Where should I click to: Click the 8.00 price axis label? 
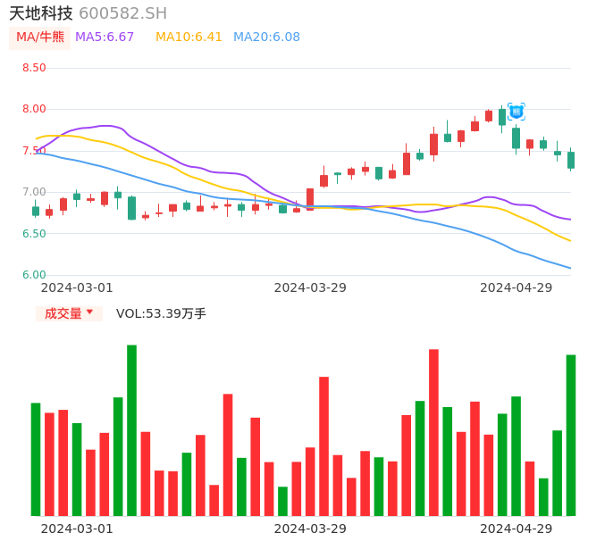[x=34, y=109]
